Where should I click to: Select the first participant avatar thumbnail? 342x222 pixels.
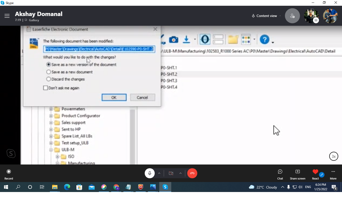coord(311,16)
